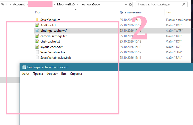Click the Файл "LUA" type cell
This screenshot has width=193, height=125.
coord(174,52)
